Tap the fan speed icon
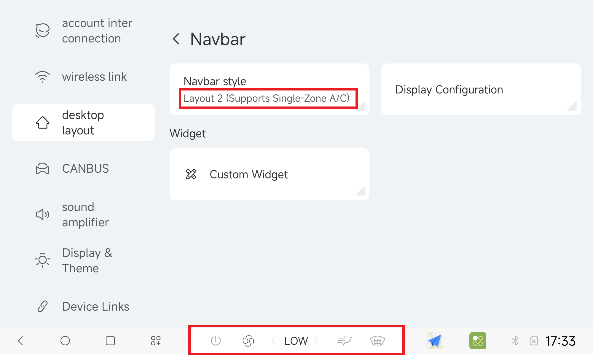593x356 pixels. 248,341
